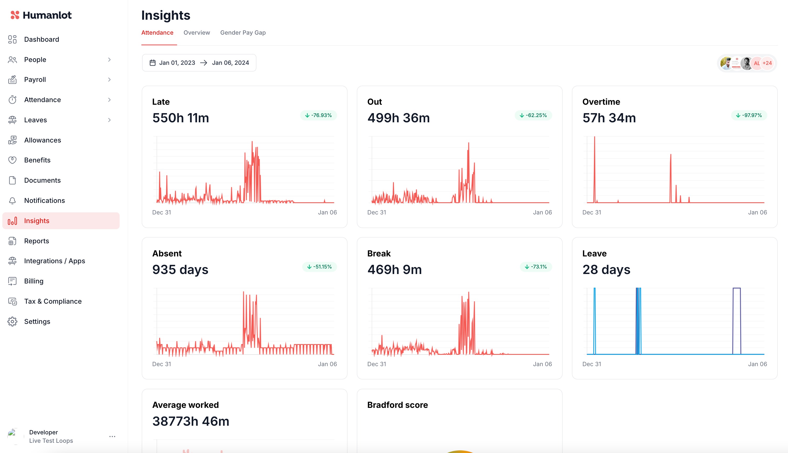Click the Billing receipt icon
The width and height of the screenshot is (788, 453).
pyautogui.click(x=12, y=281)
